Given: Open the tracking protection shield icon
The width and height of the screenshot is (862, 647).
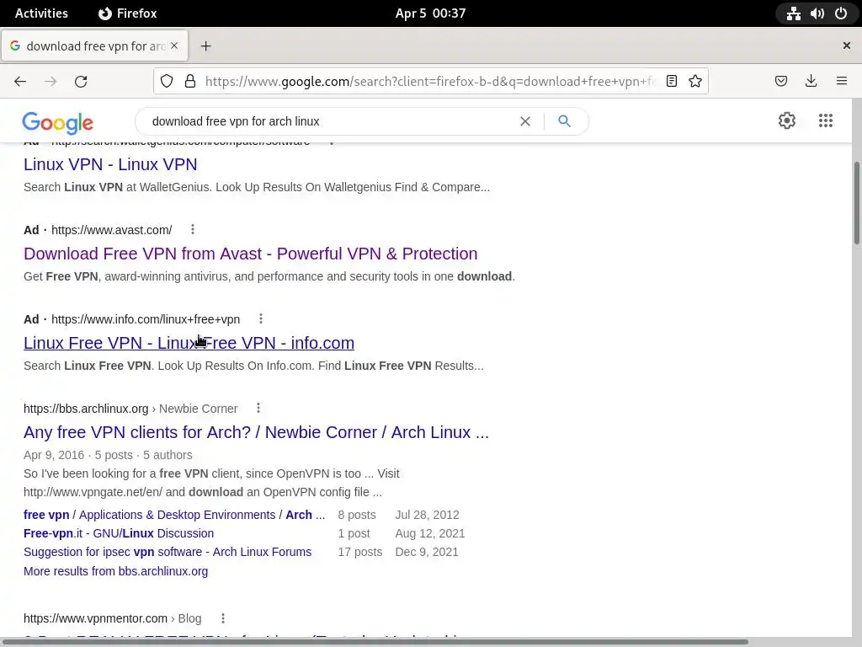Looking at the screenshot, I should 167,82.
